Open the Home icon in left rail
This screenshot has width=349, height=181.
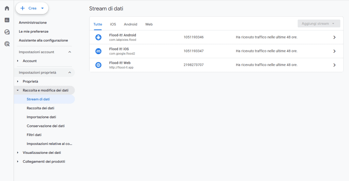[7, 8]
